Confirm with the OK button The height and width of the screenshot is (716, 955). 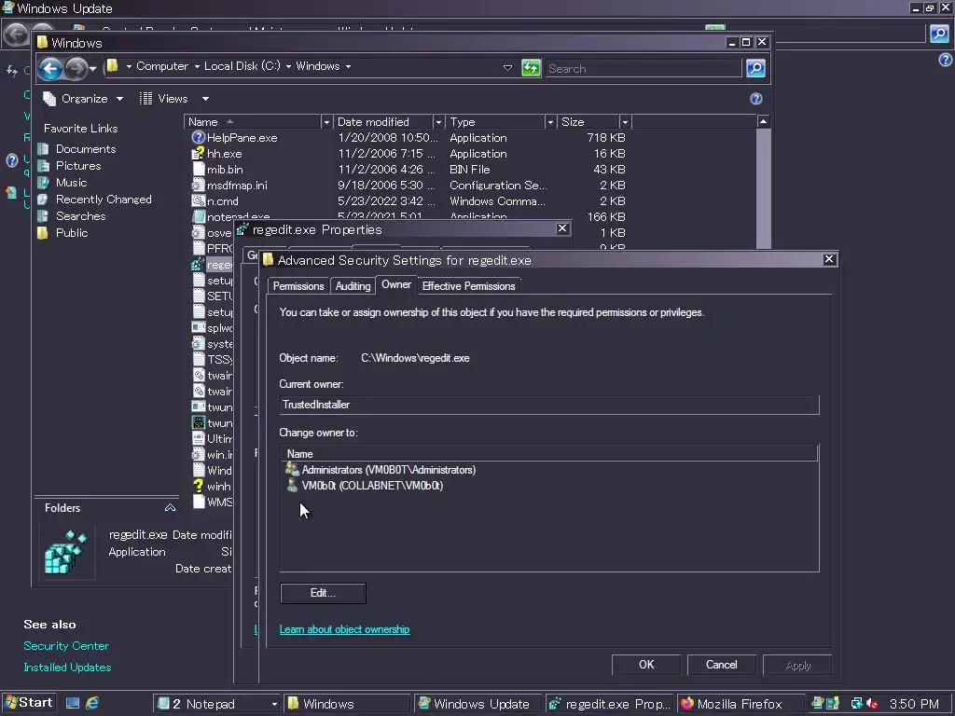646,665
